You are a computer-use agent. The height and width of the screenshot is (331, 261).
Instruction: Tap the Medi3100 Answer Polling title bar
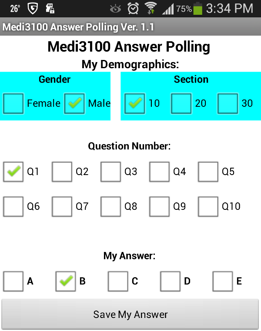click(x=130, y=27)
